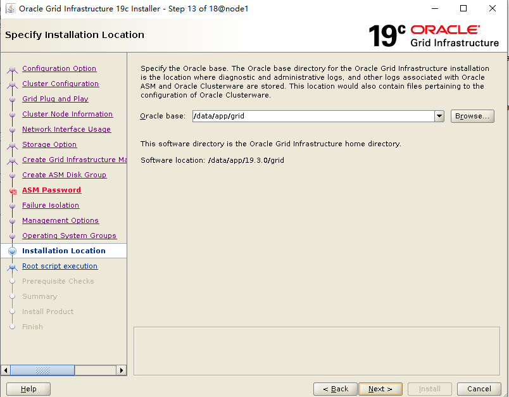Proceed with the Next button

pos(380,389)
